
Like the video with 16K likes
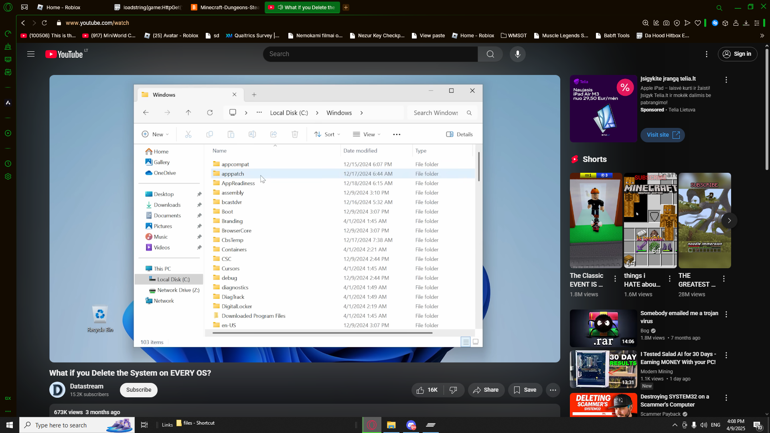[427, 390]
